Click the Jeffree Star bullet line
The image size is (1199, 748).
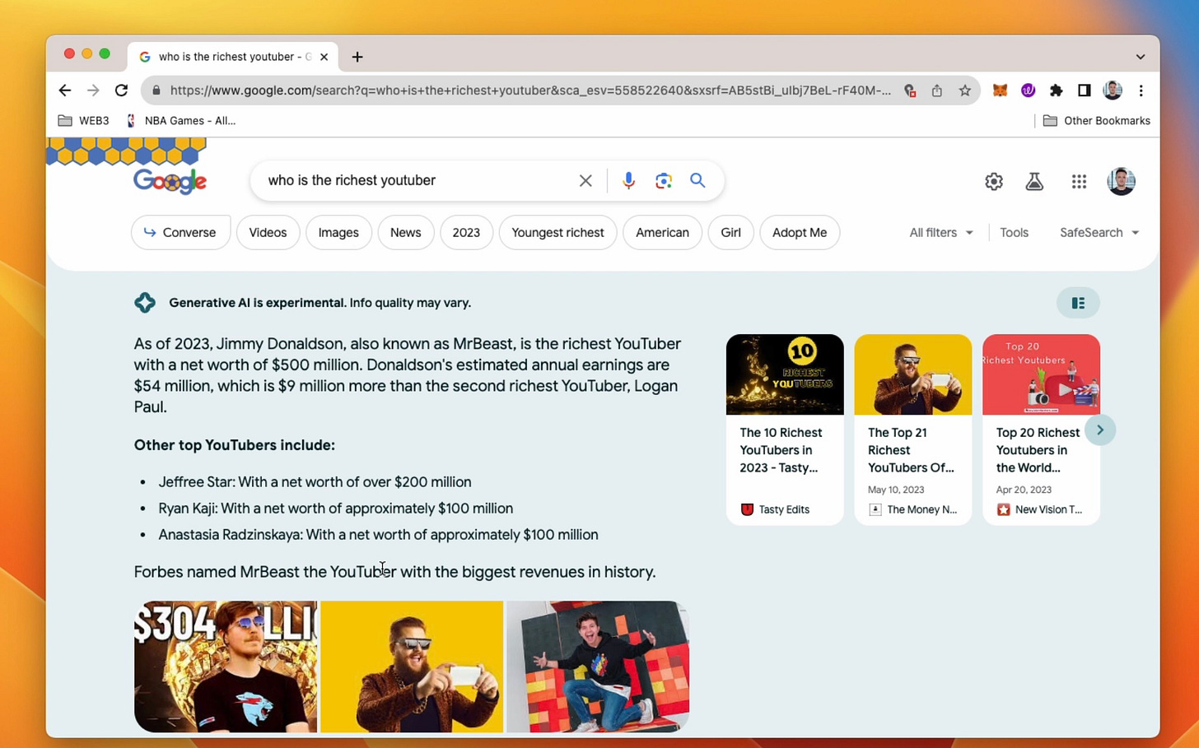click(315, 482)
